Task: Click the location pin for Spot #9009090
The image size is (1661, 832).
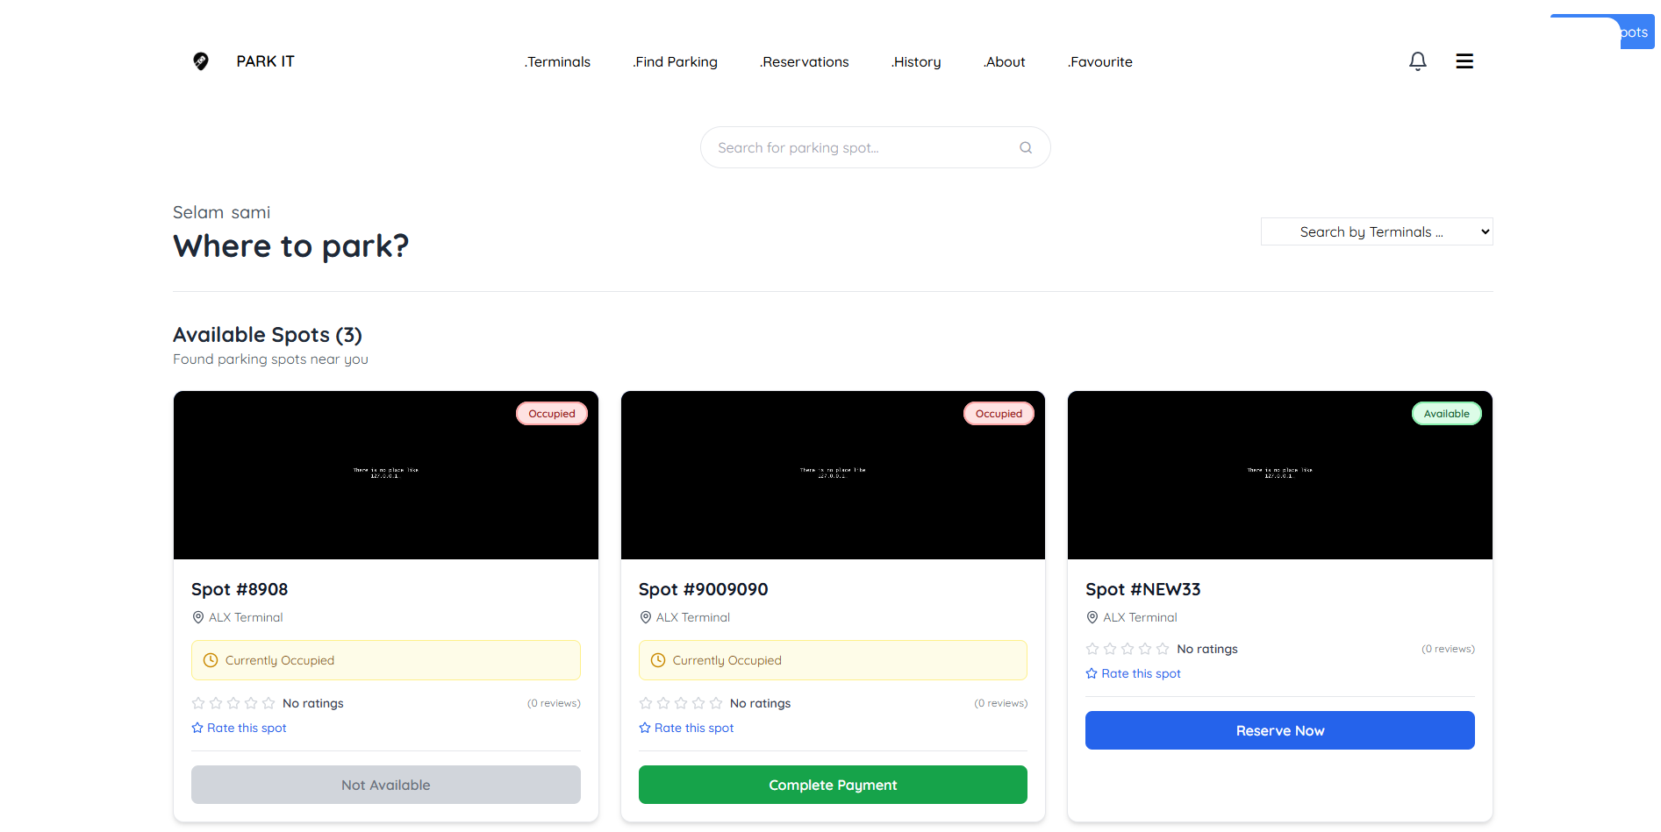Action: point(646,617)
